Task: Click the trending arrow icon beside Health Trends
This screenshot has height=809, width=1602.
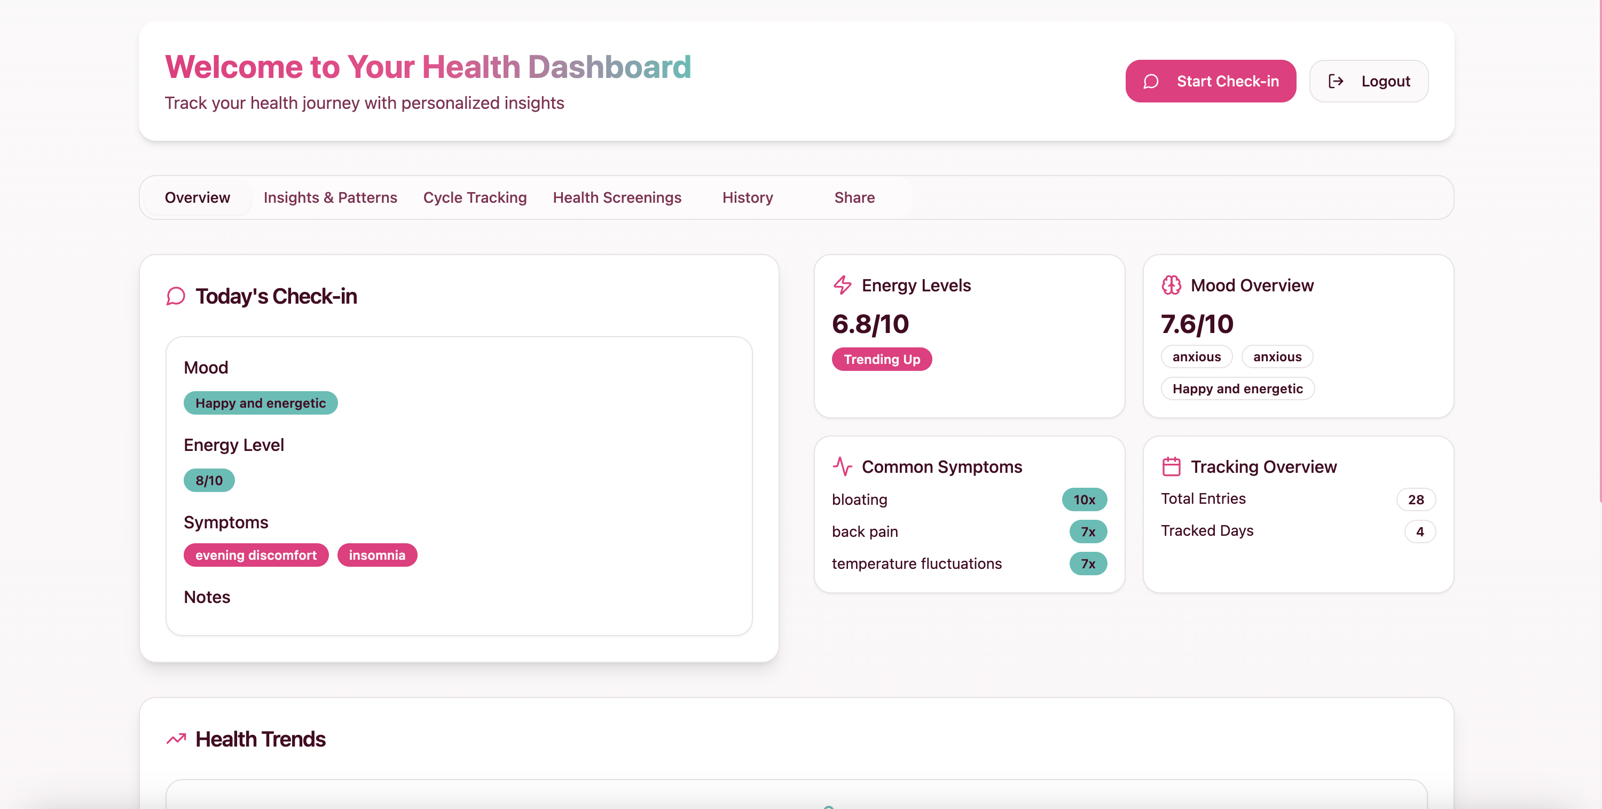Action: pos(176,739)
